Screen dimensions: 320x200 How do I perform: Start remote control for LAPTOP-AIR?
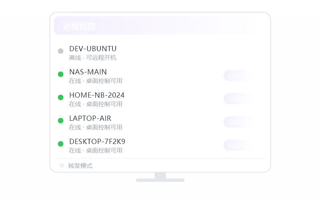239,122
